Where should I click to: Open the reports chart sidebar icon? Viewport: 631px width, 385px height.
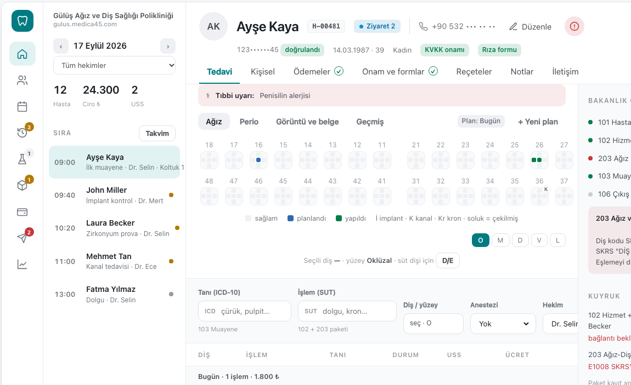coord(22,264)
